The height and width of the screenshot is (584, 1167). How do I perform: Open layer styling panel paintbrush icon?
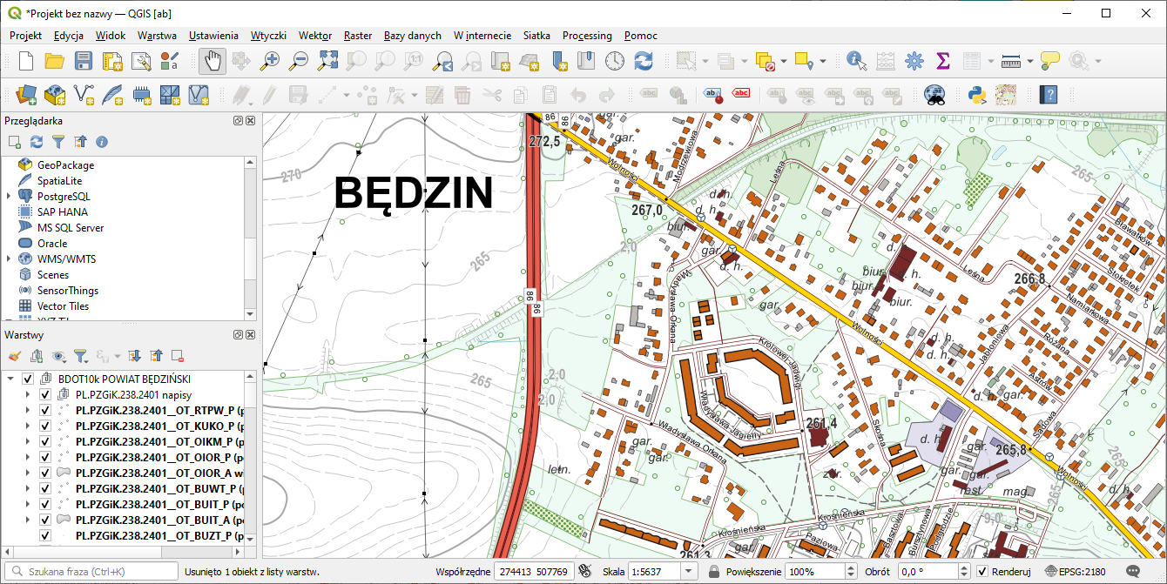click(x=14, y=356)
